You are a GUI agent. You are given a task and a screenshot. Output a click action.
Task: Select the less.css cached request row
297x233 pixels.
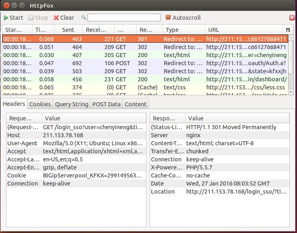coord(144,87)
